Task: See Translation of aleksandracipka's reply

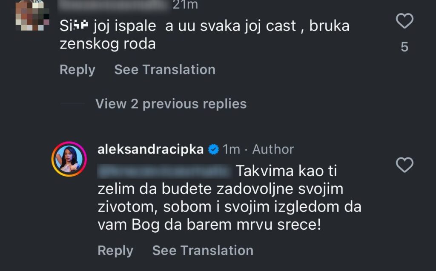Action: point(203,251)
